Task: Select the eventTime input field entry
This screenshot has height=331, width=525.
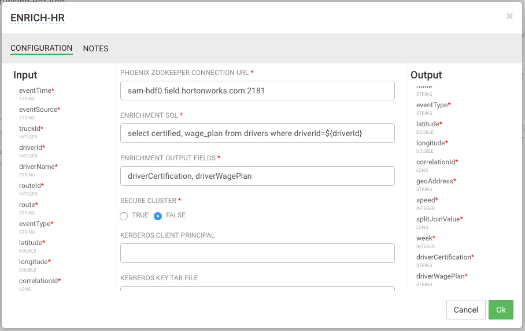Action: [x=35, y=91]
